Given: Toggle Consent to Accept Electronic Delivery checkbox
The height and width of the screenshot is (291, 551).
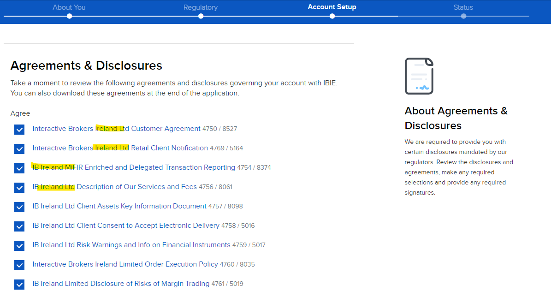Looking at the screenshot, I should (19, 226).
